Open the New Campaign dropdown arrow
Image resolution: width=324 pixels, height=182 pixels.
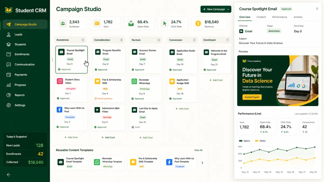coord(228,9)
